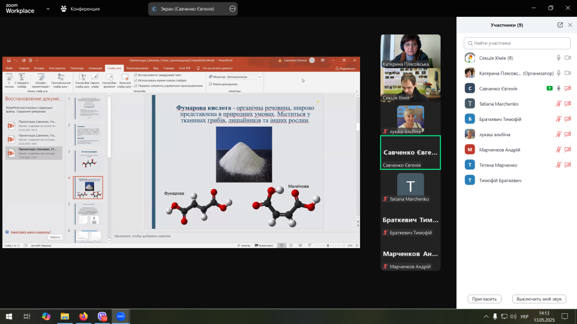Click the more options icon on the Экран share pill

[233, 9]
